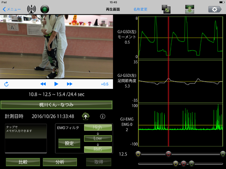Tap the 12.5 time value beside slider
The width and height of the screenshot is (226, 169).
coord(123,154)
